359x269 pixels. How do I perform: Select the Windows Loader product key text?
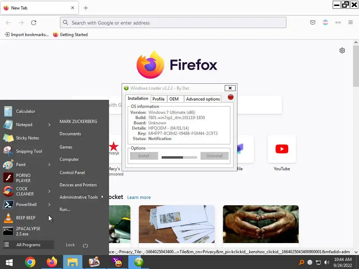(183, 133)
